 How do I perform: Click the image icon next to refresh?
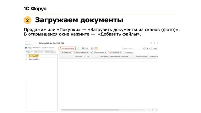83,48
